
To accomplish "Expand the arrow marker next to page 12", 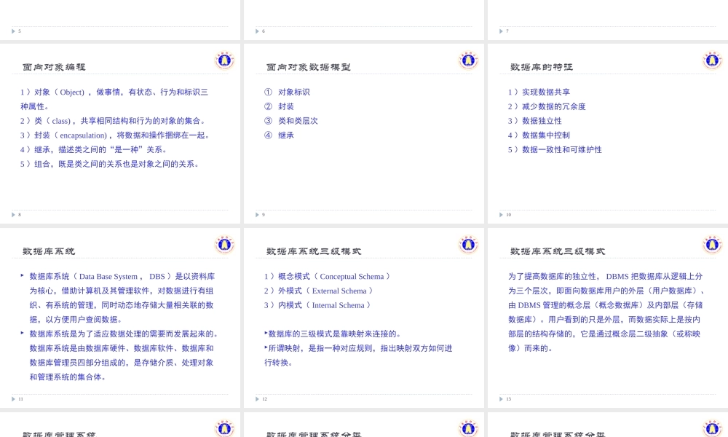I will tap(256, 398).
